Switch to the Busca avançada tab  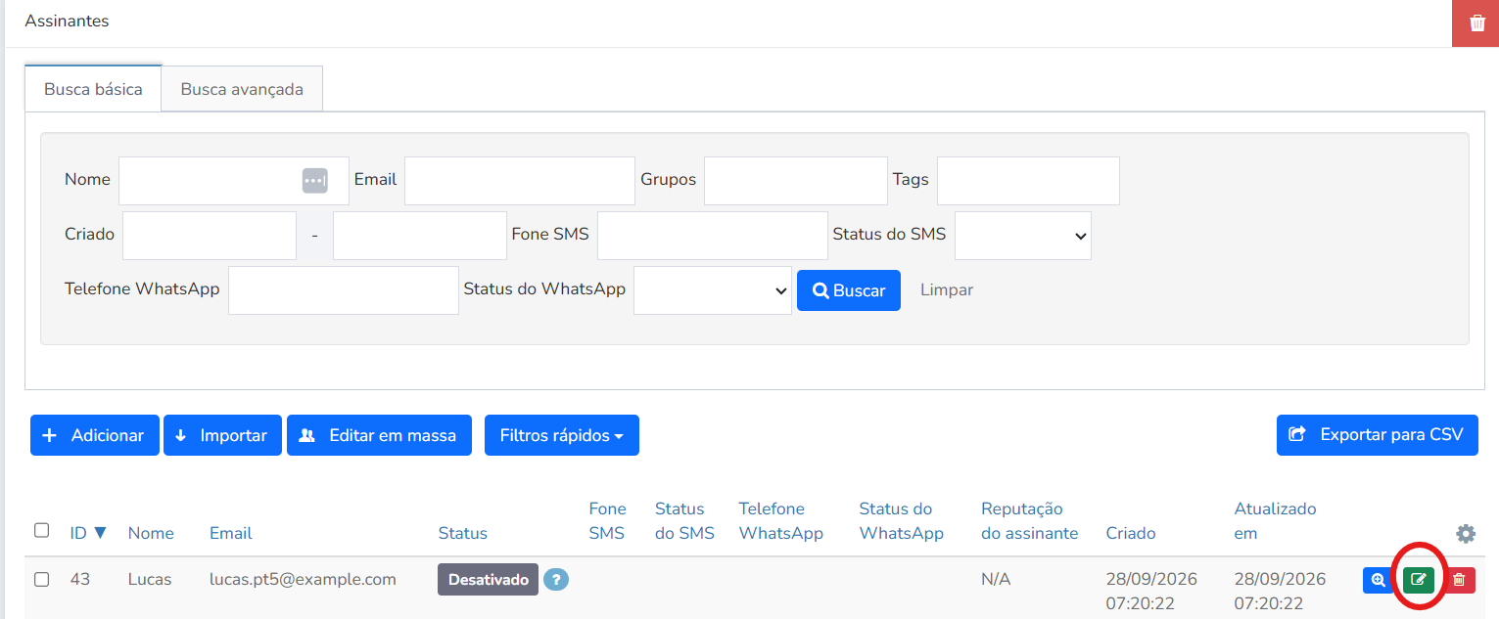click(242, 89)
